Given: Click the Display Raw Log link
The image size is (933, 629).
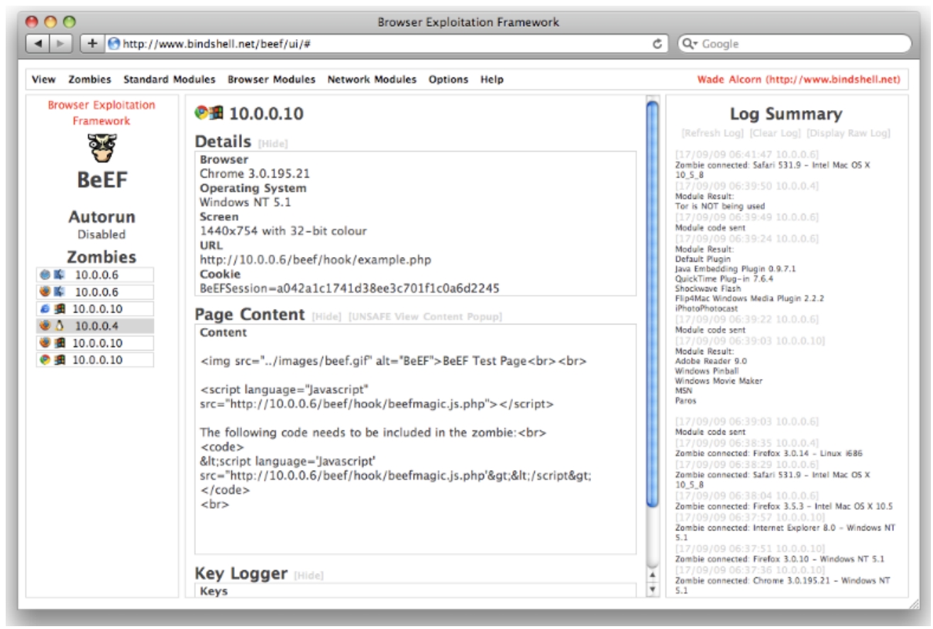Looking at the screenshot, I should (x=849, y=133).
